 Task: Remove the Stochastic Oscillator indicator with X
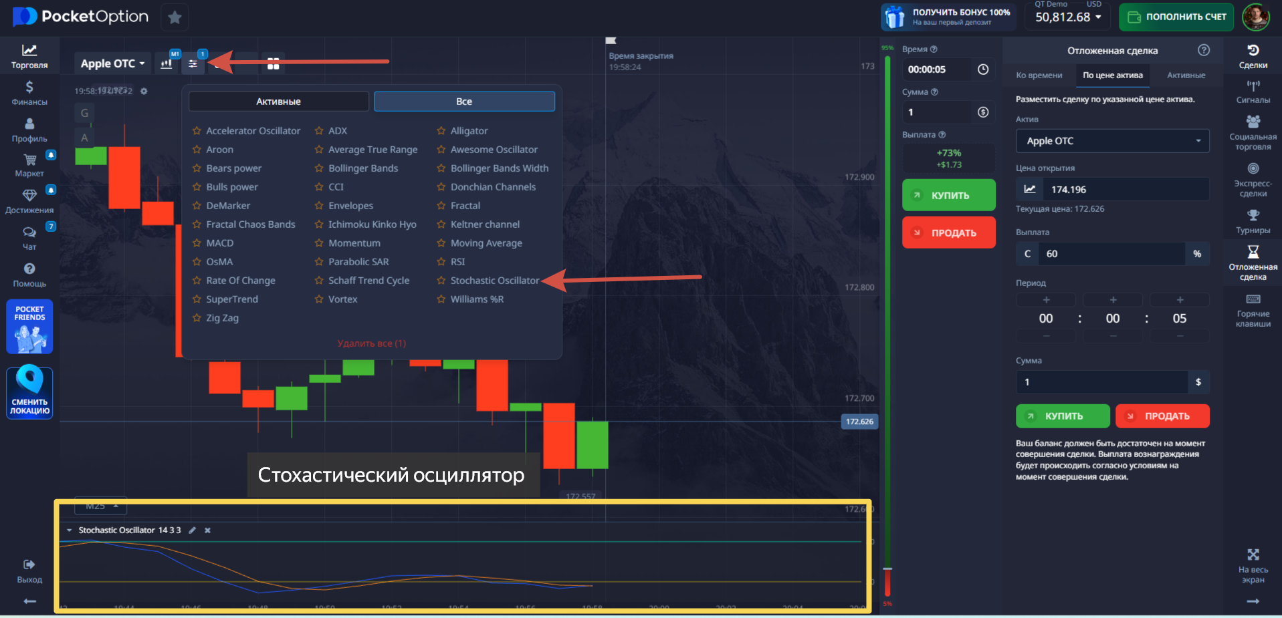click(207, 530)
